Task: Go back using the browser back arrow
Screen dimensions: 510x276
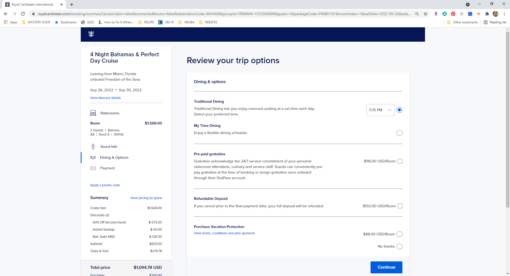Action: coord(6,14)
